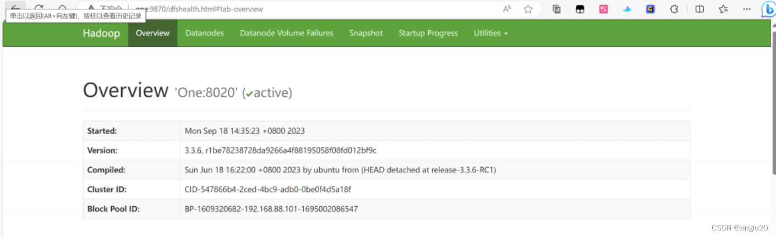Click the Cluster ID: row label
This screenshot has width=776, height=237.
click(x=107, y=189)
